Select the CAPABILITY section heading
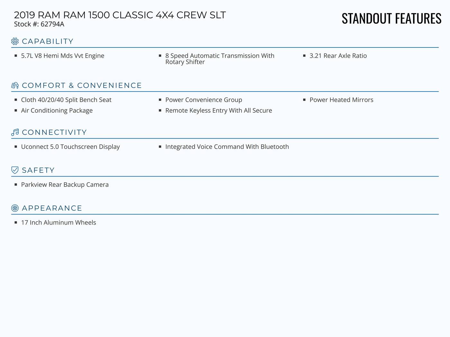 48,41
